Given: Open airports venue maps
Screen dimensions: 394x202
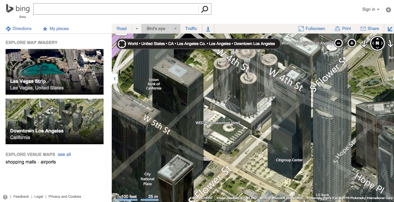Looking at the screenshot, I should point(48,162).
